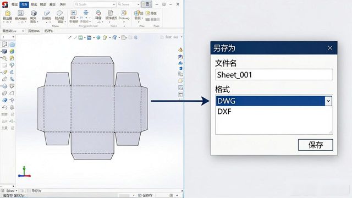Open the 导存为 tab at the bottom
The image size is (352, 198).
point(36,191)
